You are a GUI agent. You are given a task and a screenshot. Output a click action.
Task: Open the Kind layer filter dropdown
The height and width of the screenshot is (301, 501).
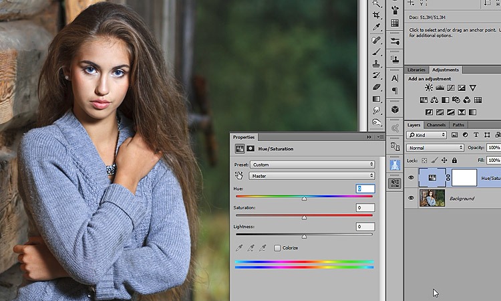click(426, 135)
